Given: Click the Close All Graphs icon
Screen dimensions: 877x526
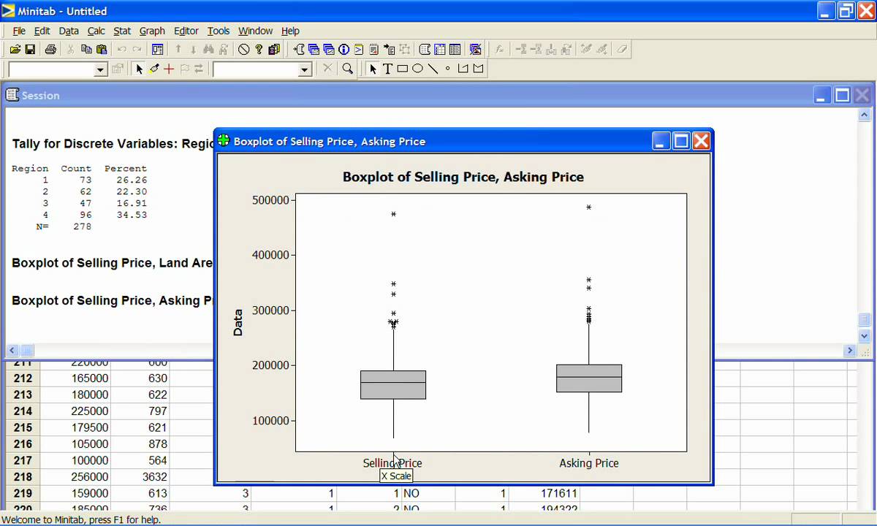Looking at the screenshot, I should click(x=475, y=49).
